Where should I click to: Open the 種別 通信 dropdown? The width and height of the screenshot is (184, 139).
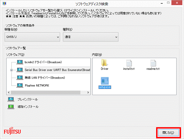[x=91, y=37]
